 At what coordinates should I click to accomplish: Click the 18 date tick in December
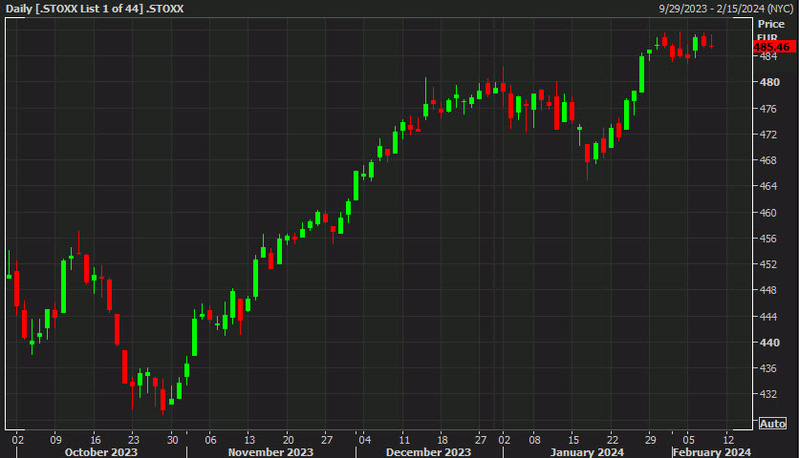point(443,440)
